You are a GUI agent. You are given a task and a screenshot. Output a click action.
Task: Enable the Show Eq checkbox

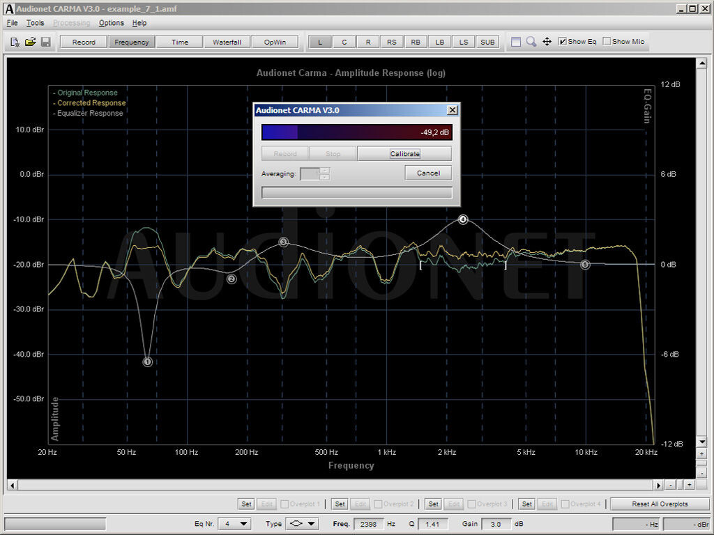pyautogui.click(x=563, y=41)
